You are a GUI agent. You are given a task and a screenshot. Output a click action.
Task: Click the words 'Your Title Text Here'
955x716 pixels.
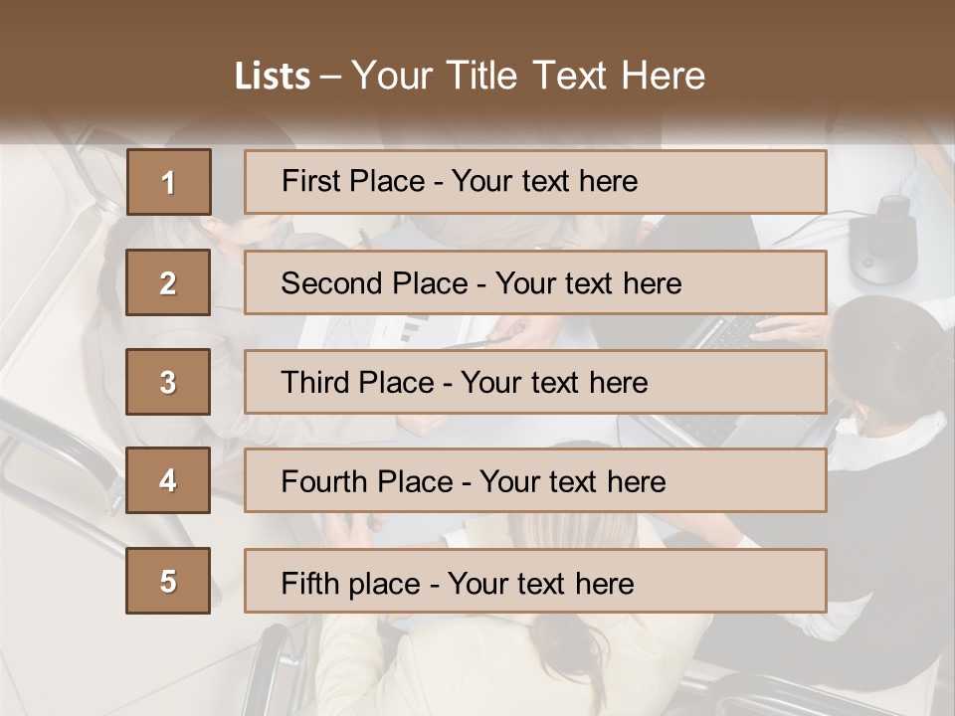pyautogui.click(x=528, y=76)
